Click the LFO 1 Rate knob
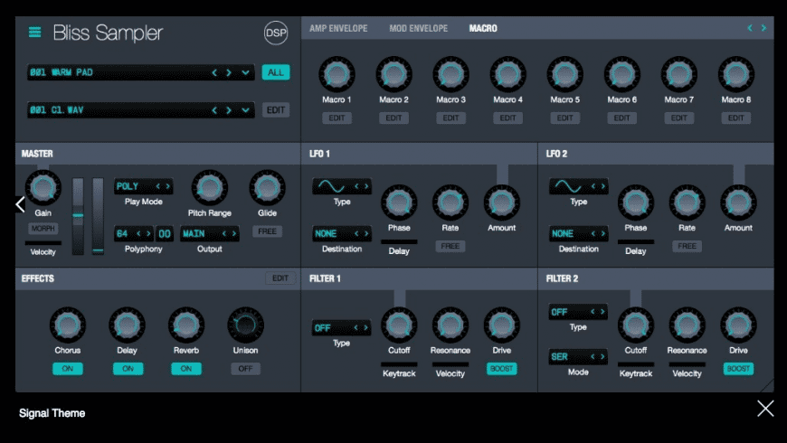 click(x=450, y=203)
